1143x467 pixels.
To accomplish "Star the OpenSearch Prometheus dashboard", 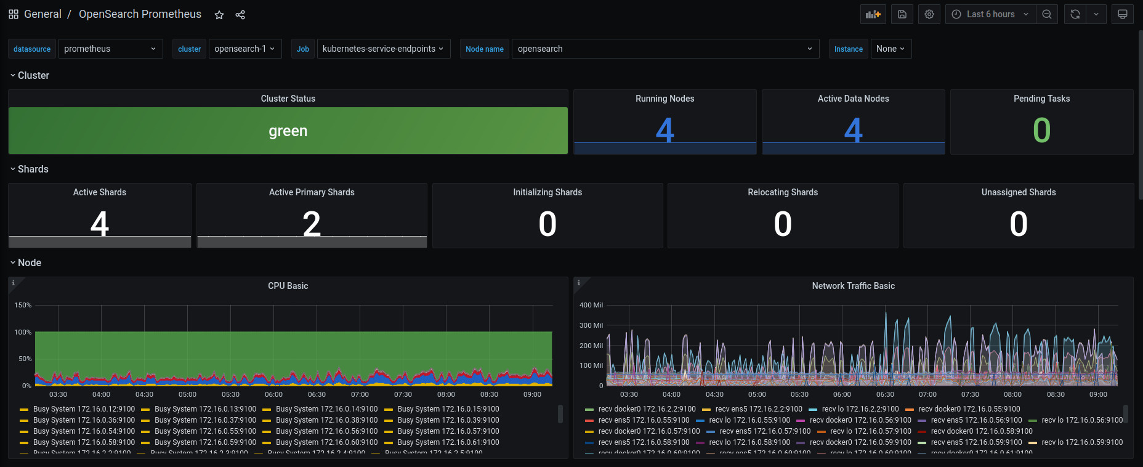I will (219, 15).
